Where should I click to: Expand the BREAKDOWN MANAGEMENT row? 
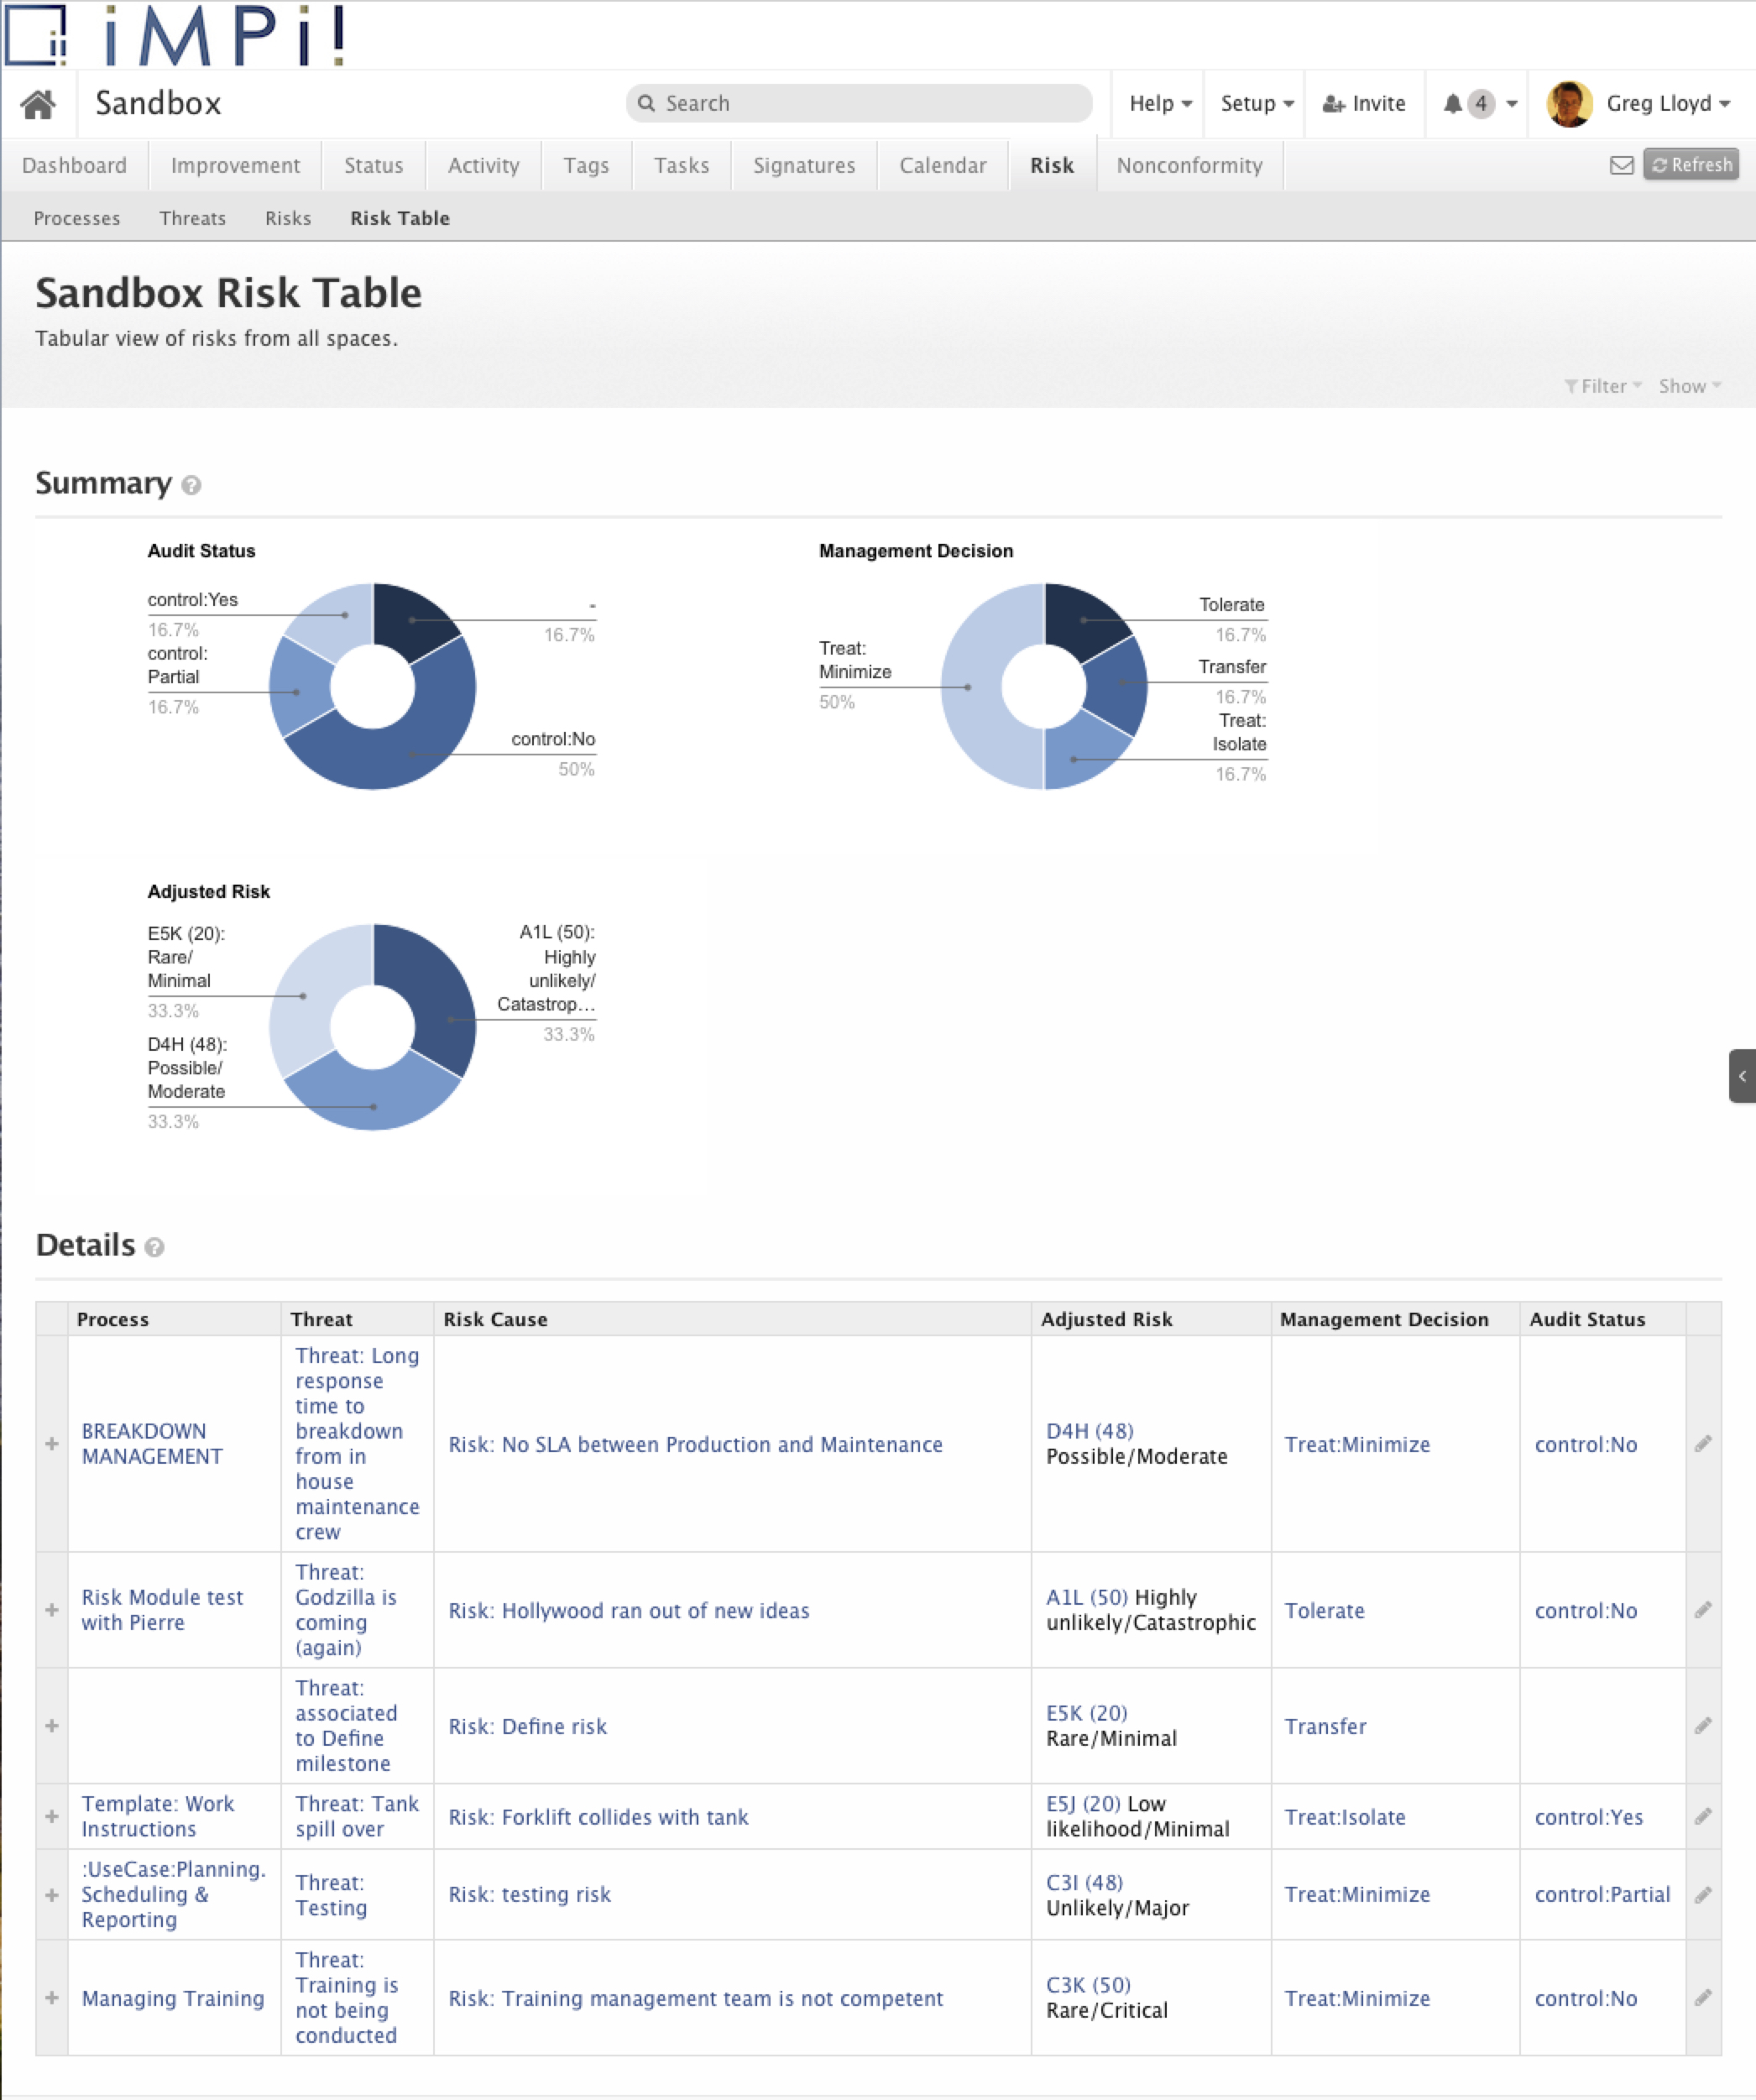[x=52, y=1443]
